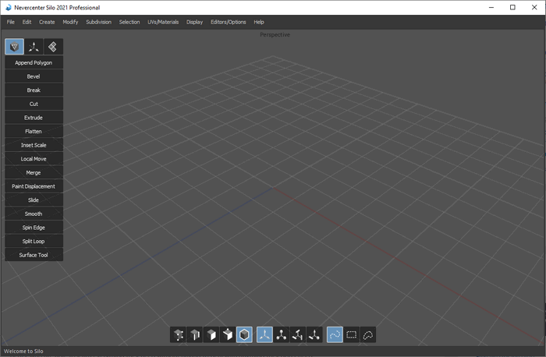Switch to rectangular area selection style
Image resolution: width=546 pixels, height=357 pixels.
click(352, 334)
